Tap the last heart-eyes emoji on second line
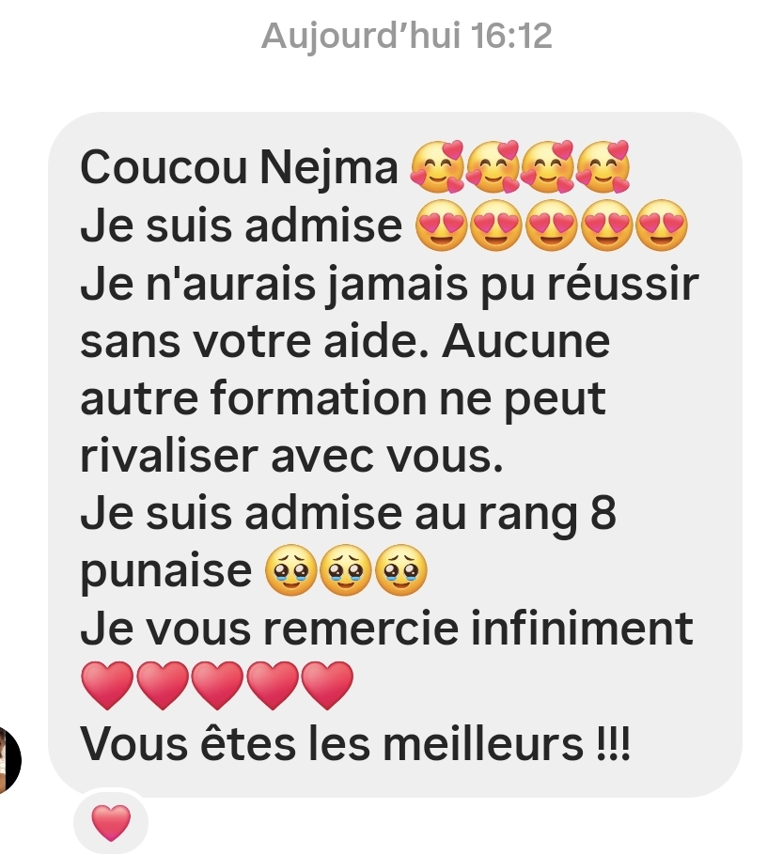This screenshot has width=767, height=855. click(662, 225)
